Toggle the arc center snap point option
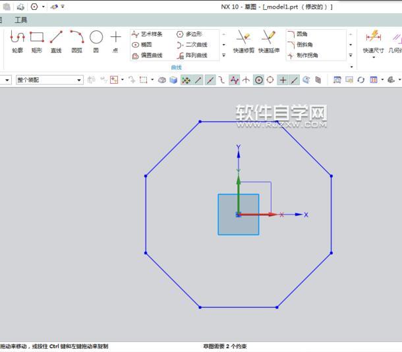402x352 pixels. tap(259, 80)
